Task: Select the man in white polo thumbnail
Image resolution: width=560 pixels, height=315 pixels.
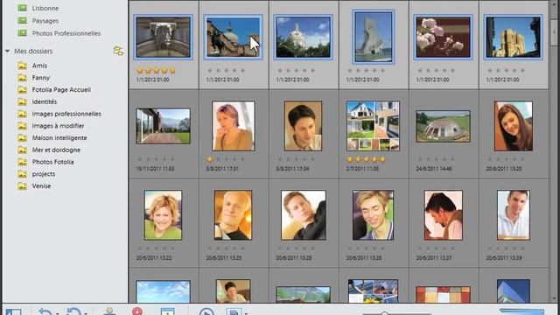Action: (x=514, y=215)
